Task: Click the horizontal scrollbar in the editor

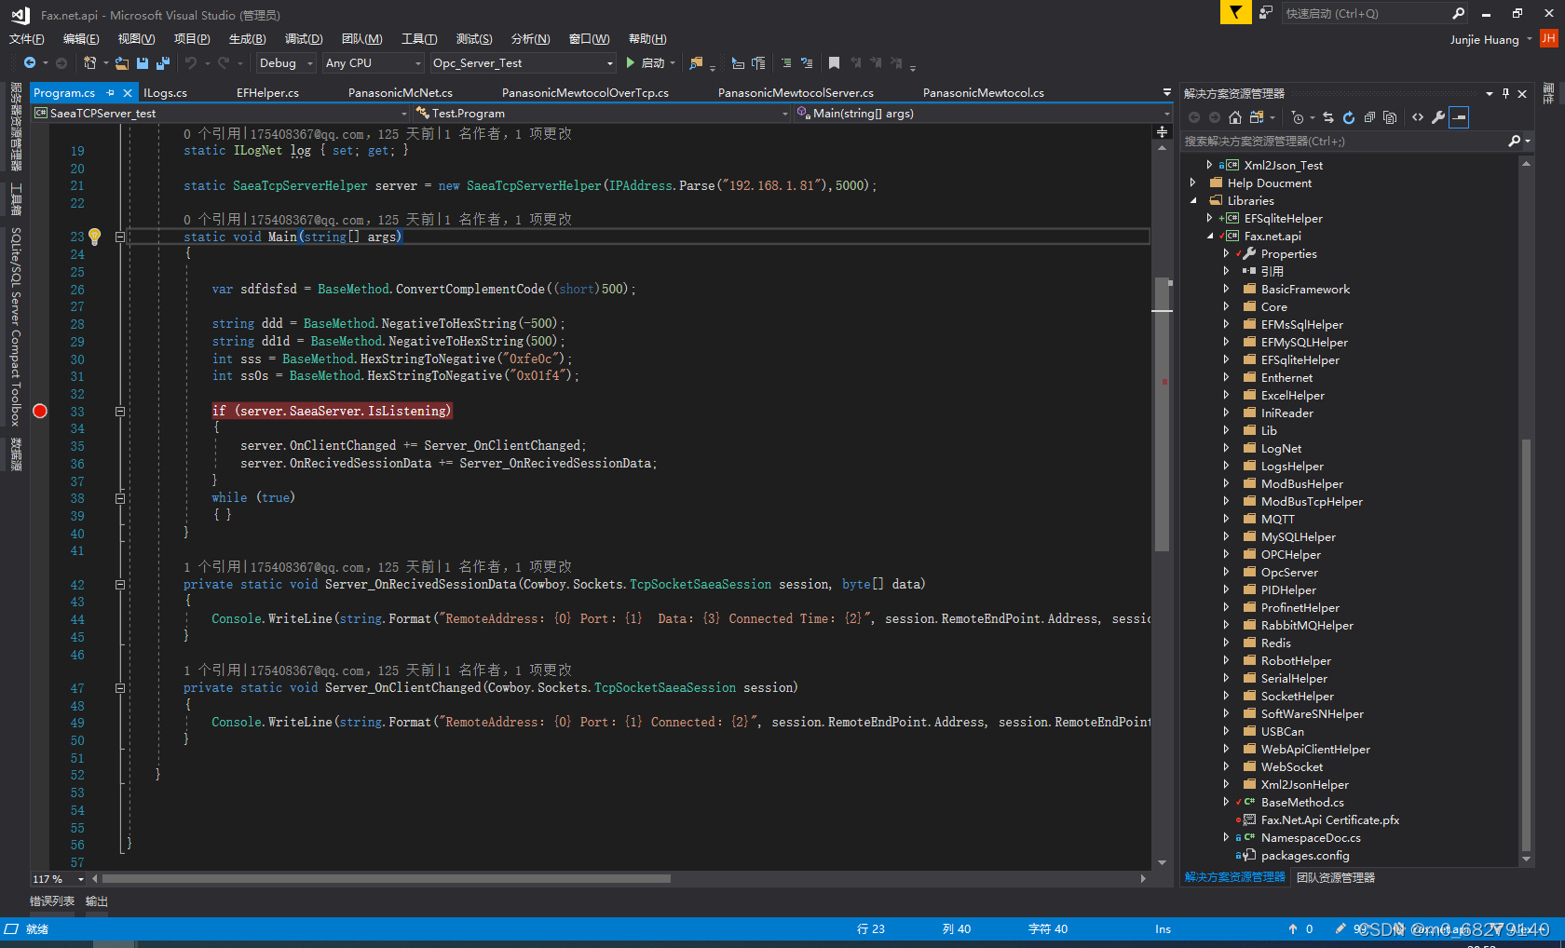Action: (387, 878)
